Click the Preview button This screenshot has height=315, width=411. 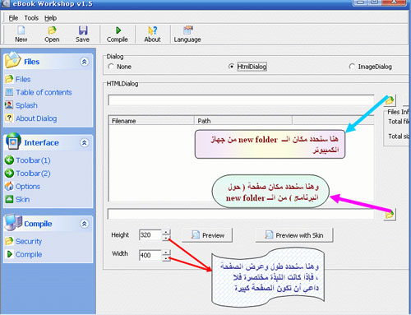207,235
